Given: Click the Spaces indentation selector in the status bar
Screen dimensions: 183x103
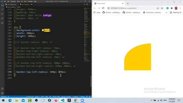Looking at the screenshot, I should click(37, 97).
